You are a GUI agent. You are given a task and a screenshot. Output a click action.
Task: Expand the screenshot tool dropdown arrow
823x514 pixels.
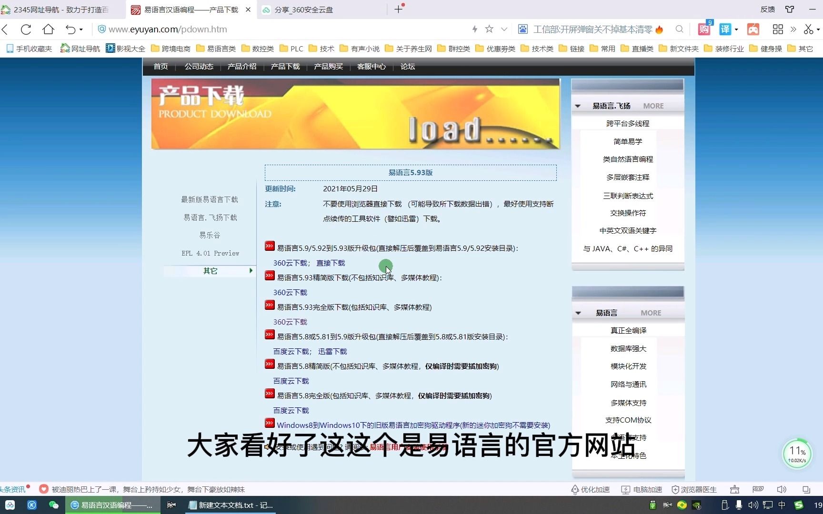(x=818, y=30)
